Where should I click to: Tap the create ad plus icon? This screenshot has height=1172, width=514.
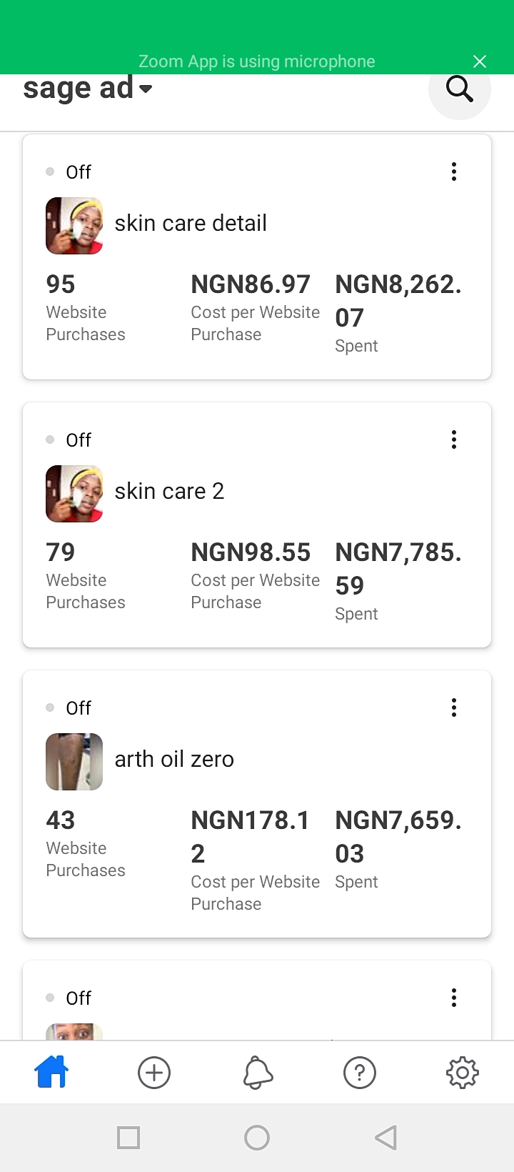pos(154,1073)
